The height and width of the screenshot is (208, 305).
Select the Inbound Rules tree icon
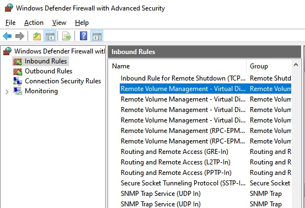18,61
